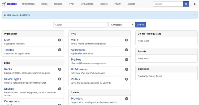Dismiss the 'Logged in as netboxadmin' alert
Image resolution: width=199 pixels, height=105 pixels.
194,15
